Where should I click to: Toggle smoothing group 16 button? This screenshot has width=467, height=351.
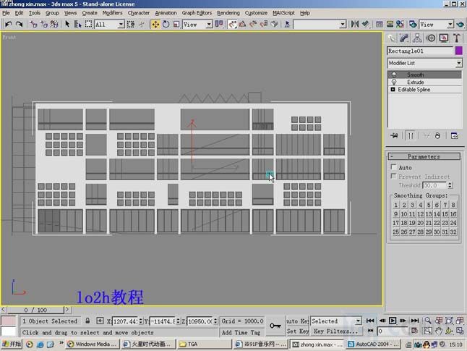pos(453,213)
